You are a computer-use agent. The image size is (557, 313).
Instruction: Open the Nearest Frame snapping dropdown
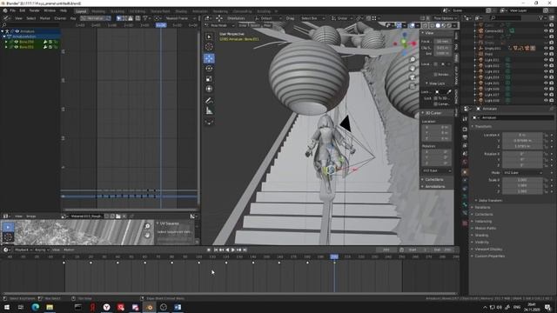tap(178, 18)
